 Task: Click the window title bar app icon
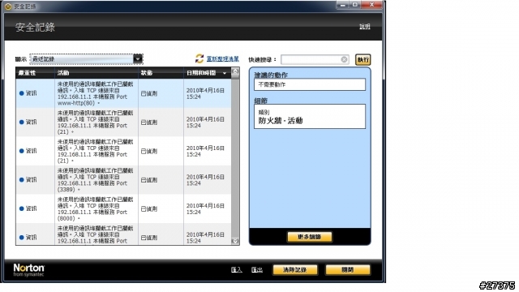pyautogui.click(x=8, y=6)
